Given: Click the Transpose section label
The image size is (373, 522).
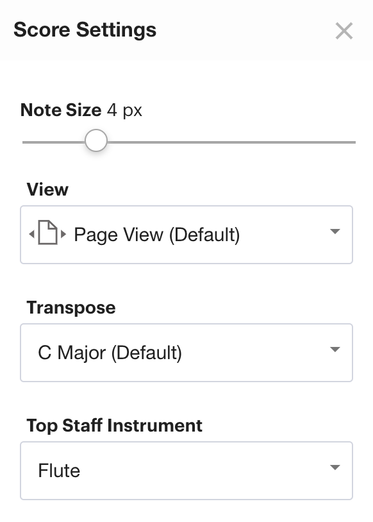Looking at the screenshot, I should pyautogui.click(x=71, y=308).
